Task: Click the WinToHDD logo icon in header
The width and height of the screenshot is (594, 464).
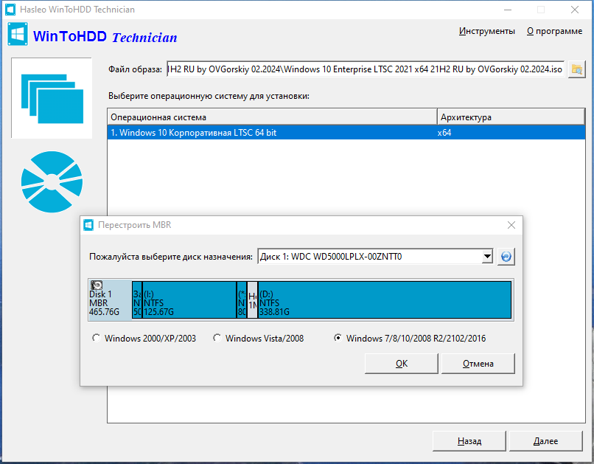Action: point(18,34)
